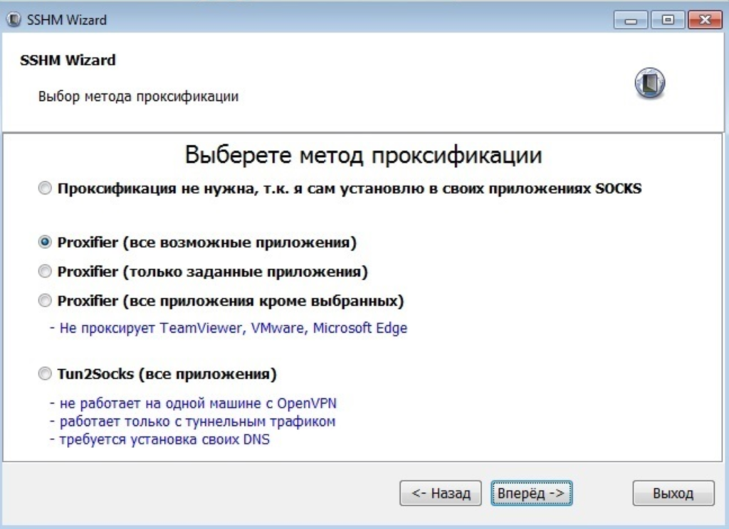Select Proxifier (только заданные приложения)
Image resolution: width=729 pixels, height=529 pixels.
[44, 271]
